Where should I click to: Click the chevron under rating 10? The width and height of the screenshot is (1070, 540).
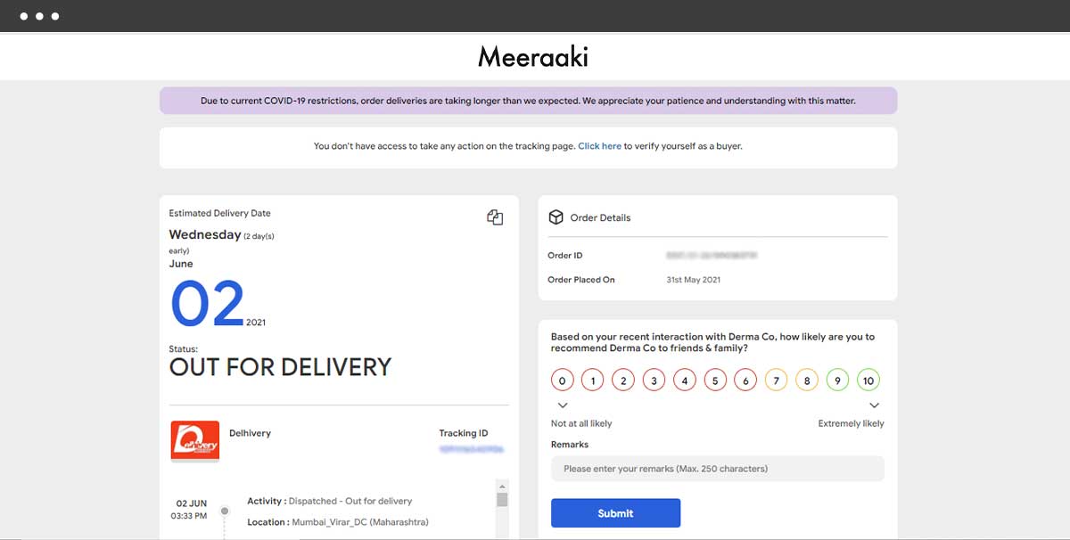(x=874, y=405)
